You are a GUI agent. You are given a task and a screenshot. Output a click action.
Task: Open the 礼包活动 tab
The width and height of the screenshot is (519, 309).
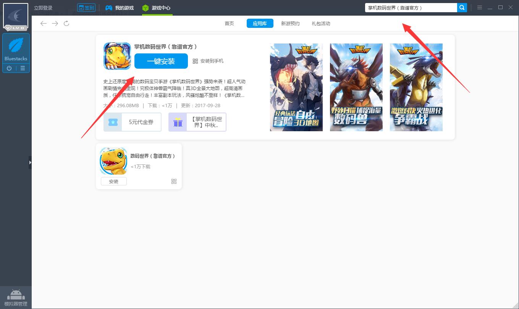[321, 24]
